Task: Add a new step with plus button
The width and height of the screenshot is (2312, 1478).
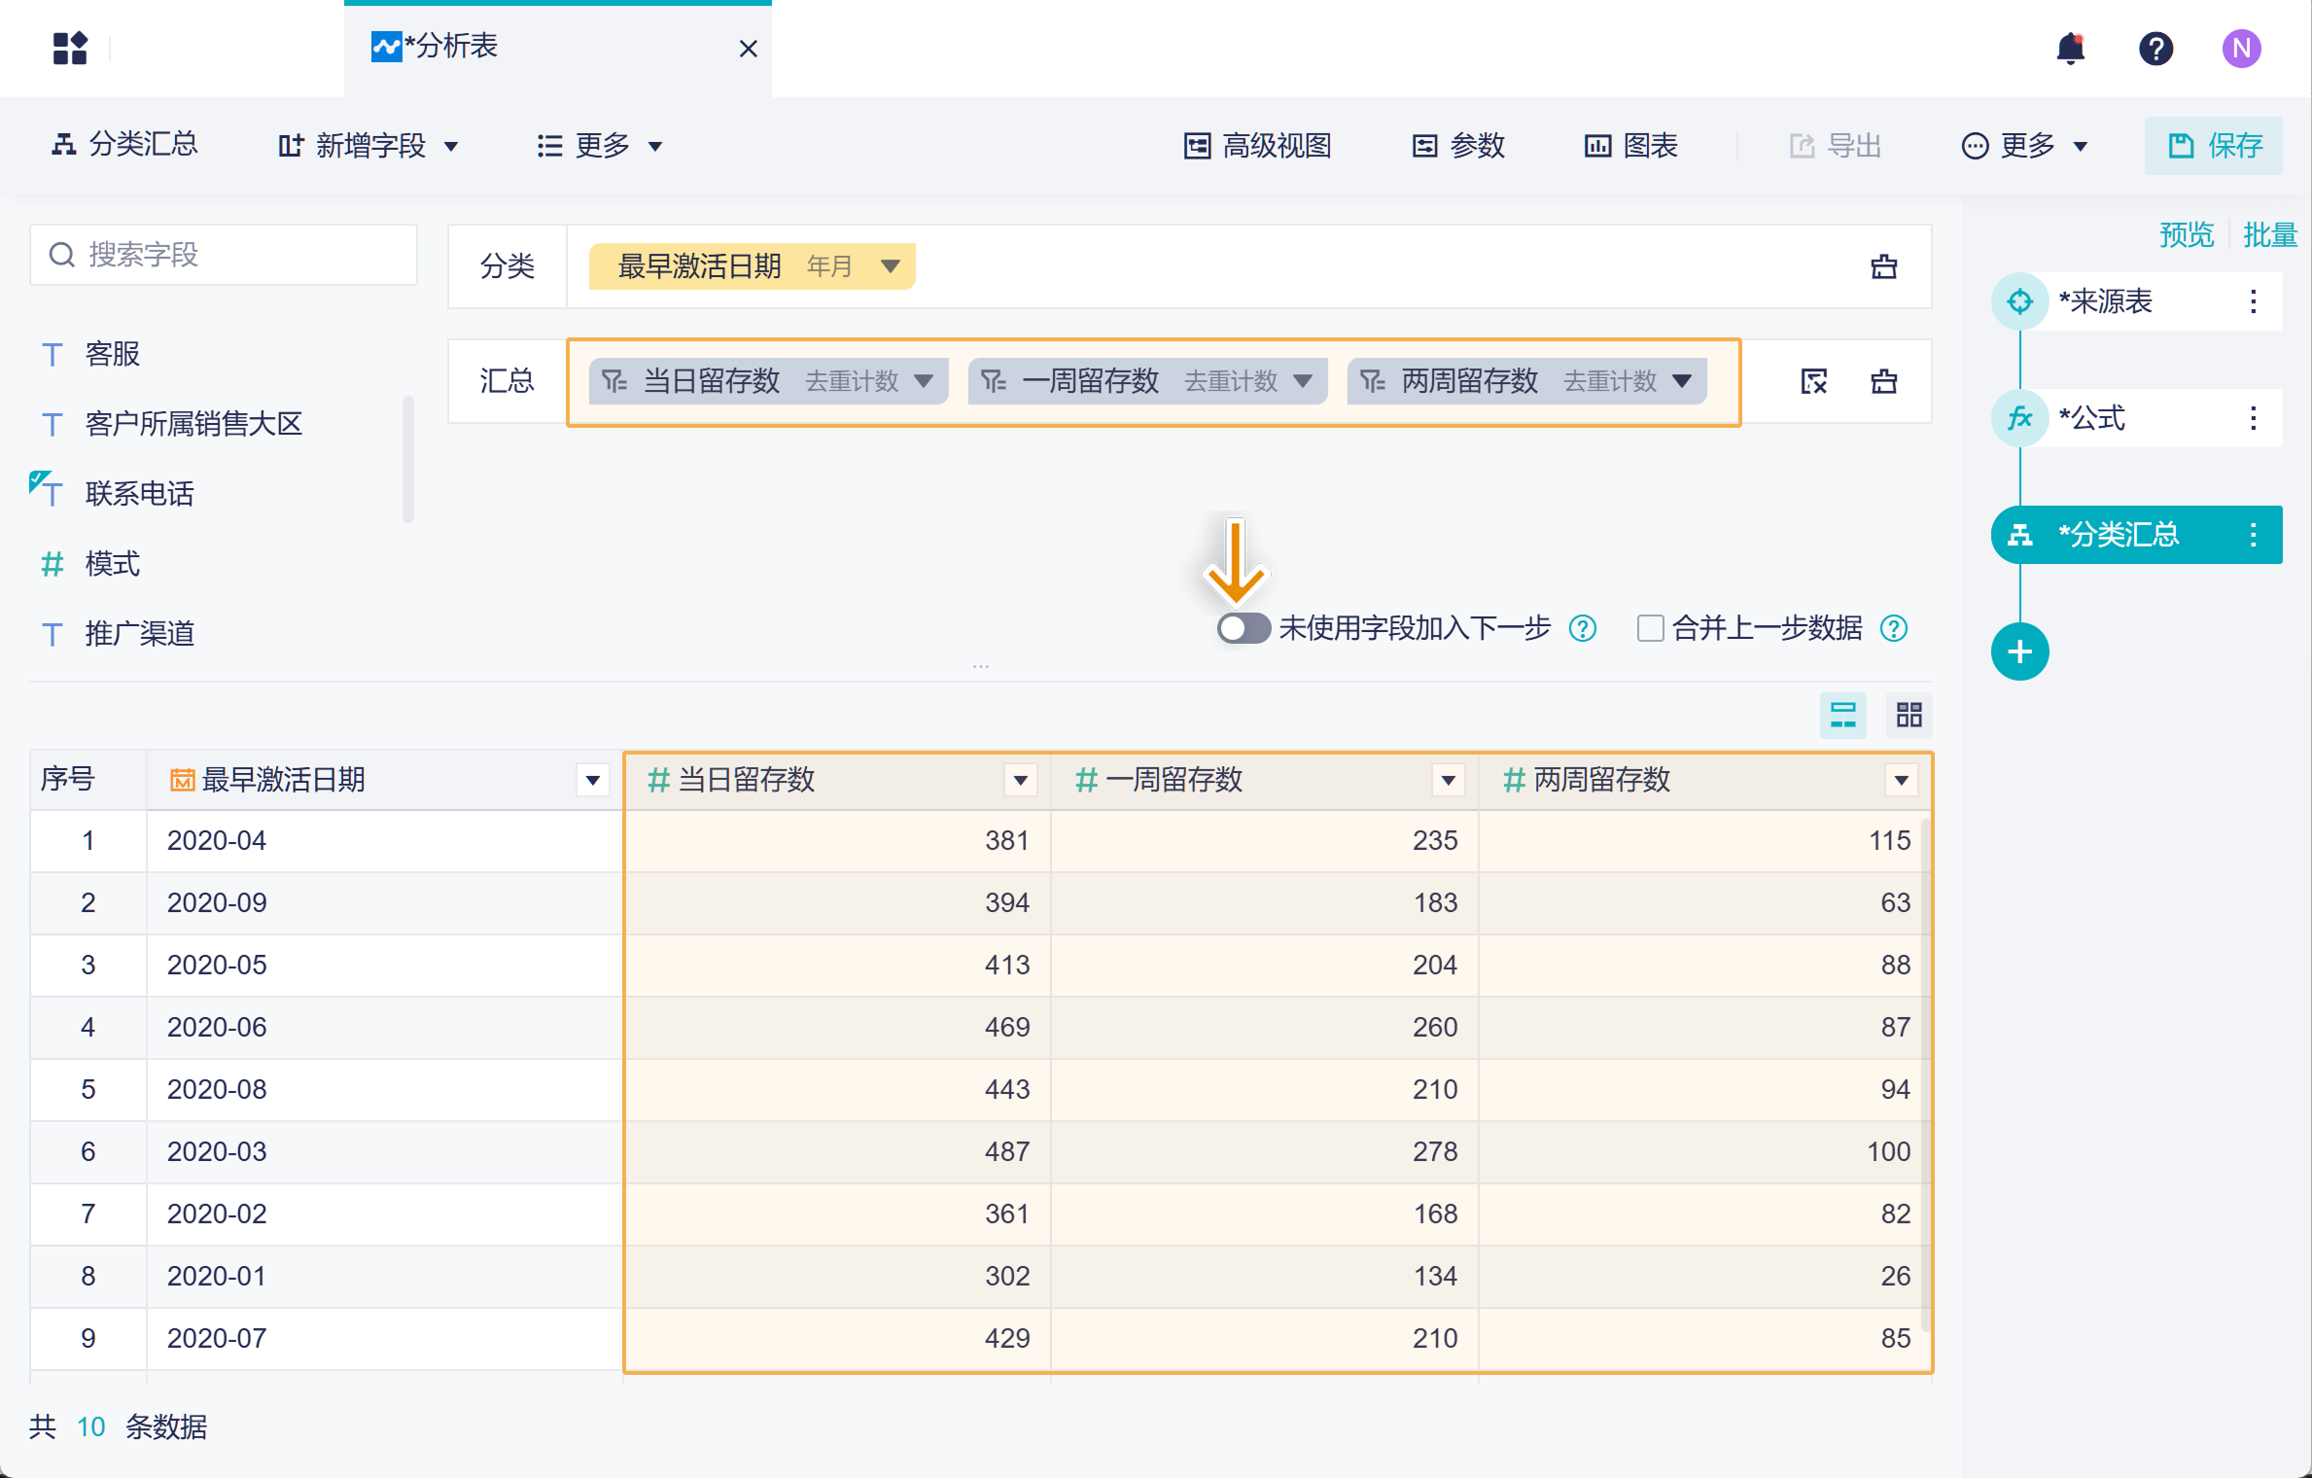Action: [x=2019, y=651]
